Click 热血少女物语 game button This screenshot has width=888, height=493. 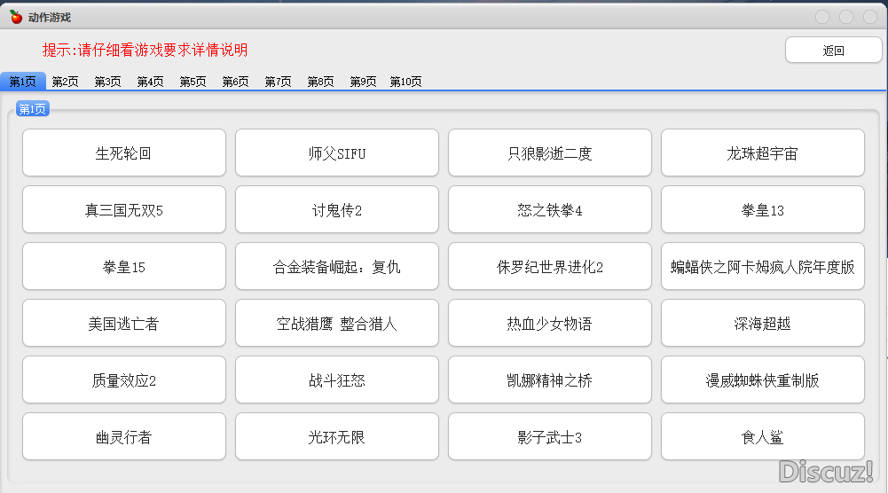(550, 323)
